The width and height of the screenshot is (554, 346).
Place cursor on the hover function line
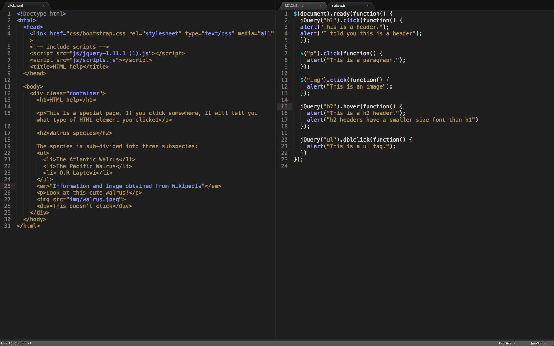351,106
